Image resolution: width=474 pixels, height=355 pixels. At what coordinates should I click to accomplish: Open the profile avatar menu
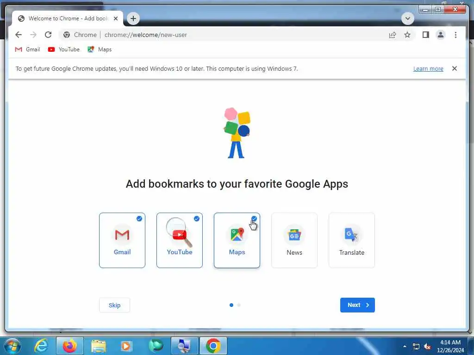click(x=441, y=35)
